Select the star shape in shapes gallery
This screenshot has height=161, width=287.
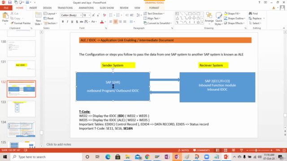(198, 22)
